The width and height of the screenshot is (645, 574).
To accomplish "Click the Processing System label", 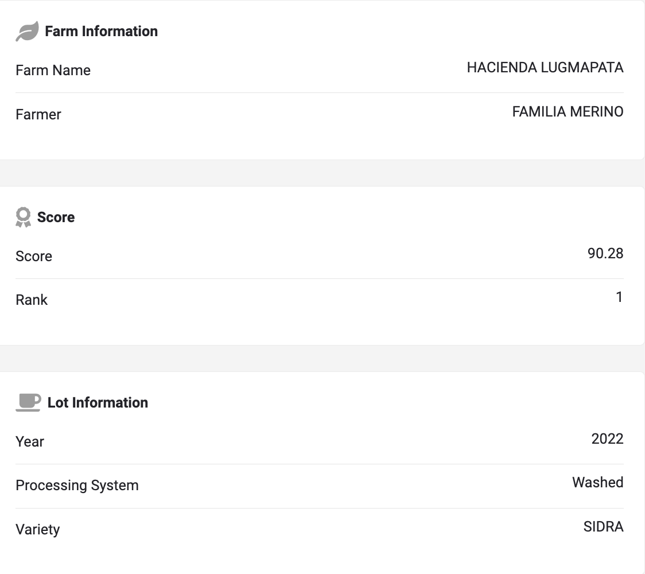I will 77,485.
